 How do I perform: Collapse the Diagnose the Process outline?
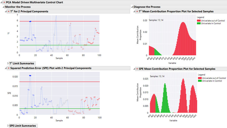[x=132, y=7]
